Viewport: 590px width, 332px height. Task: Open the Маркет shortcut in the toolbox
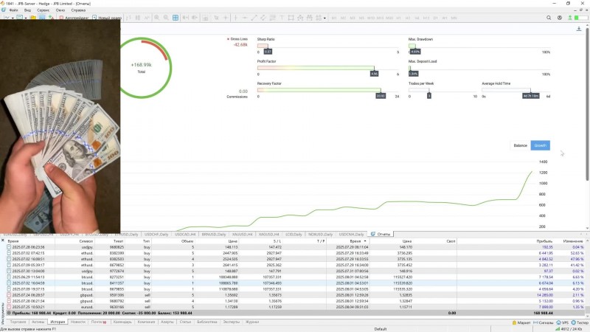[x=521, y=322]
